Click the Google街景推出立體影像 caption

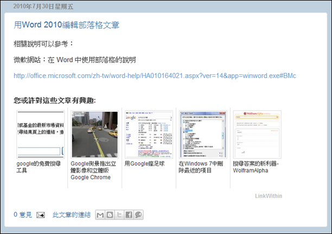pyautogui.click(x=93, y=170)
